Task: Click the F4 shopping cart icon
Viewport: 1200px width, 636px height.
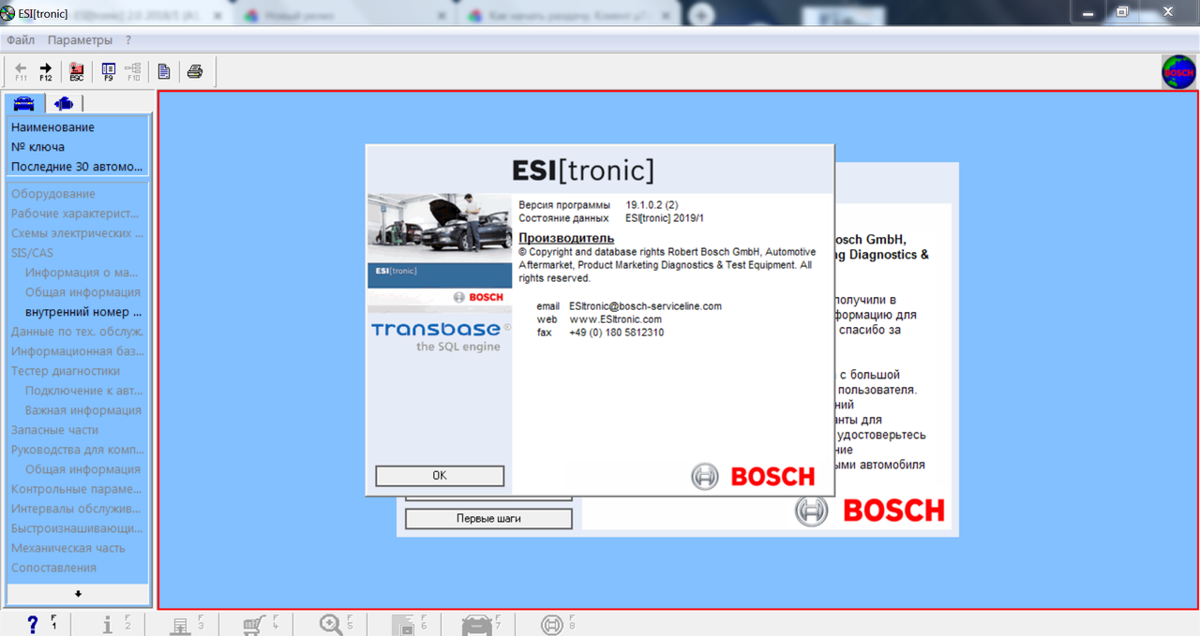Action: coord(254,625)
